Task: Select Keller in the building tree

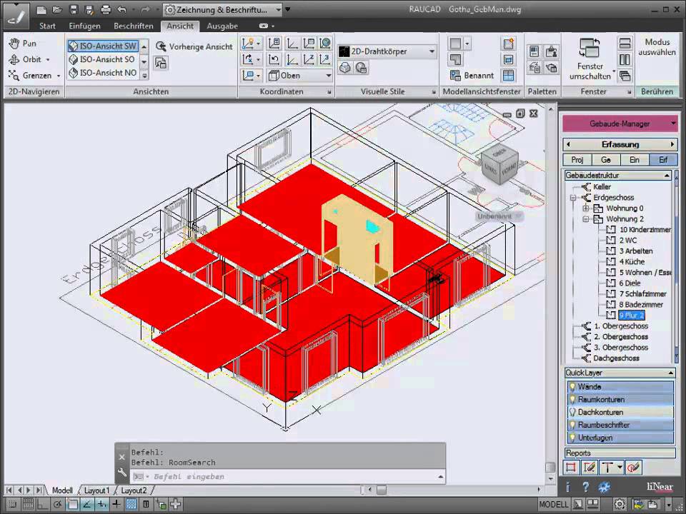Action: point(602,186)
